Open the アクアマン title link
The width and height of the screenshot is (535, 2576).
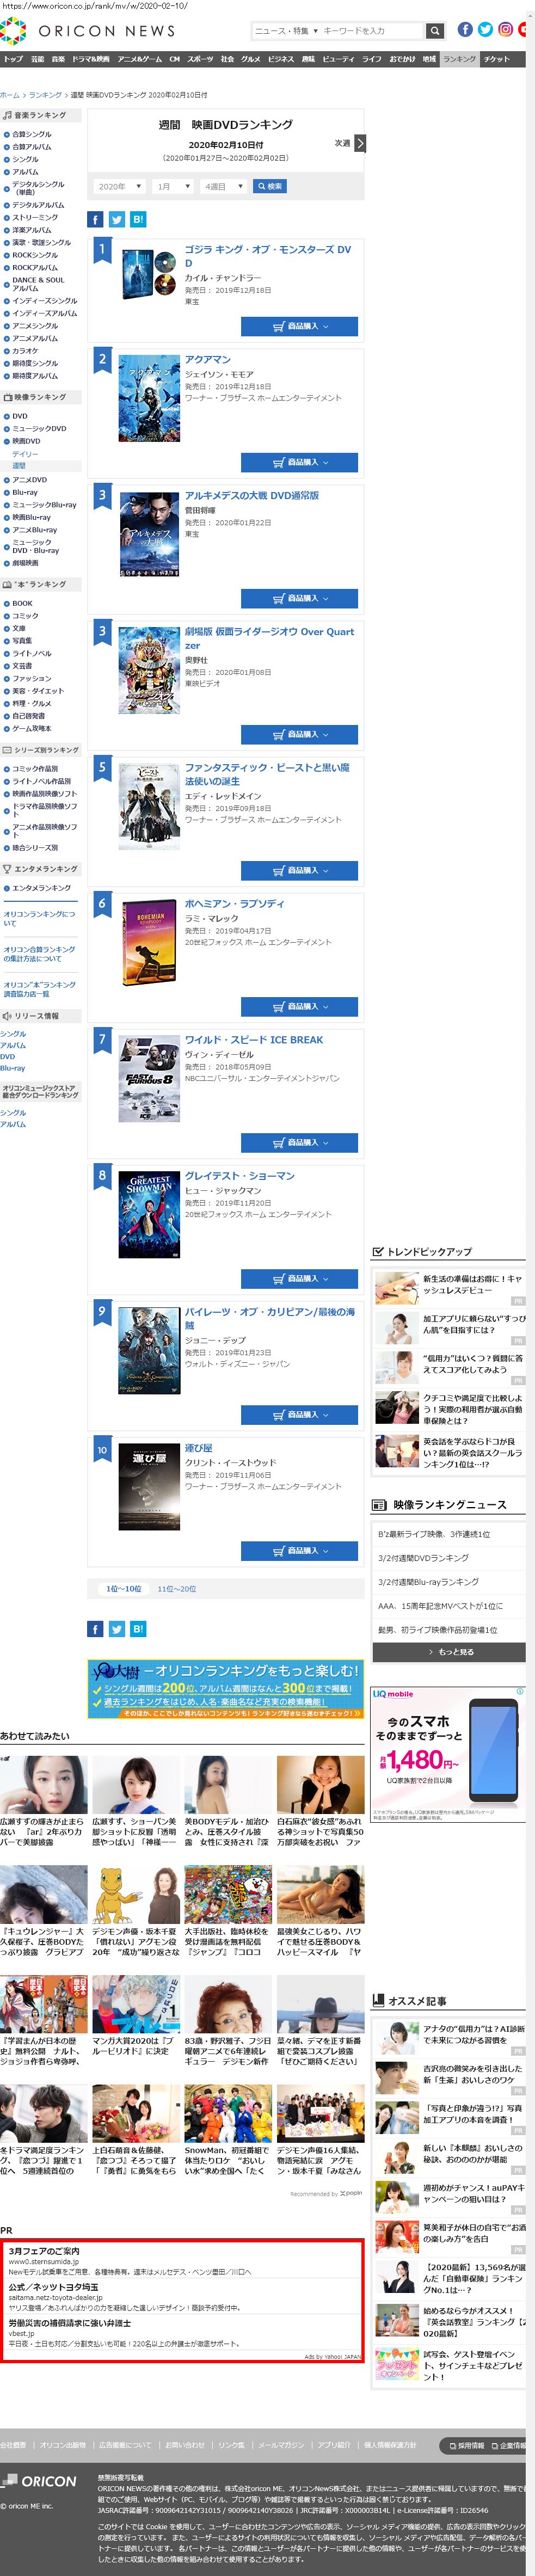(x=207, y=360)
